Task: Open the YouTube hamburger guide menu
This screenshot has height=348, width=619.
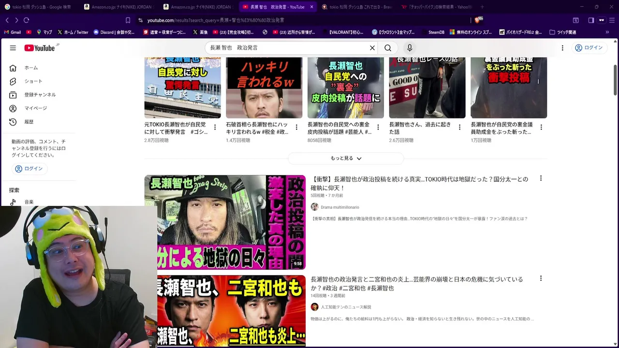Action: [x=13, y=48]
